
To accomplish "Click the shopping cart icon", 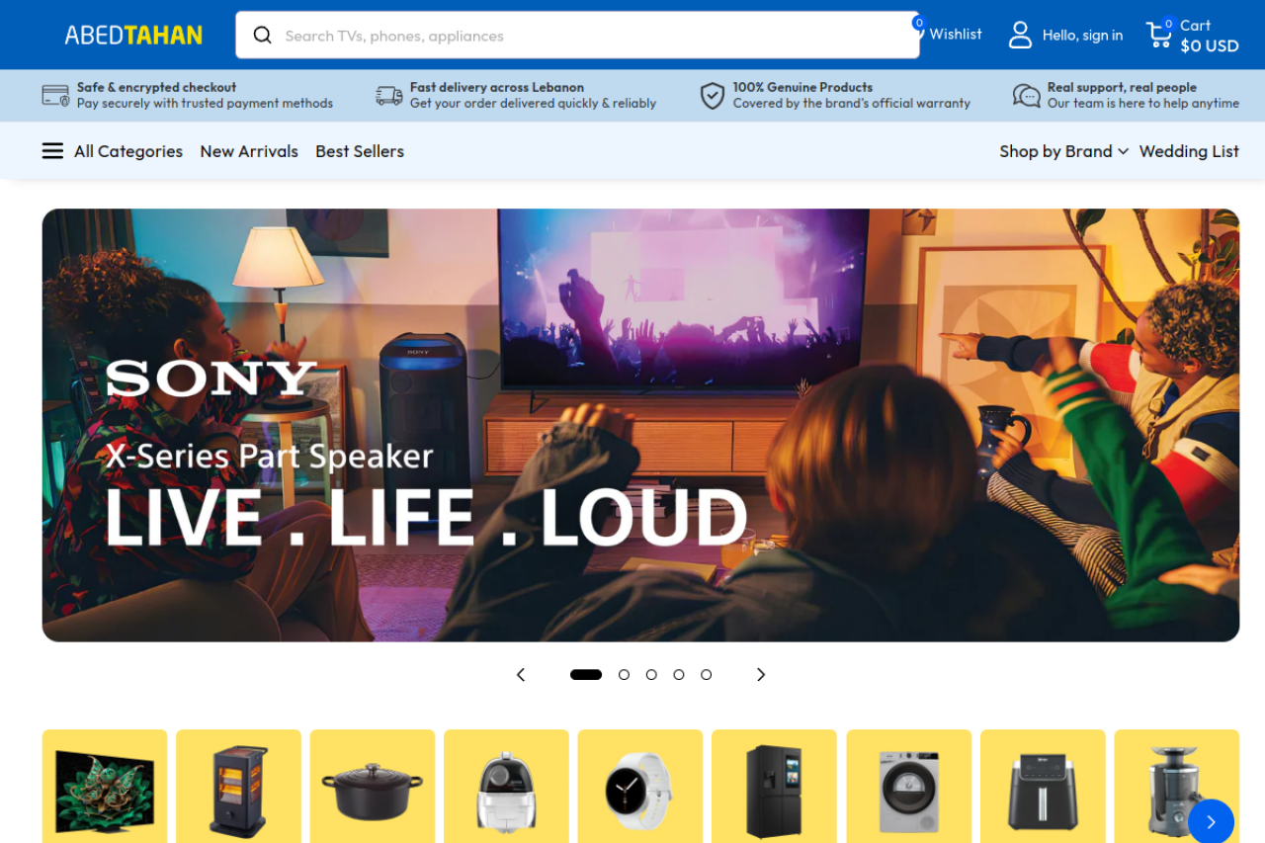I will tap(1158, 36).
